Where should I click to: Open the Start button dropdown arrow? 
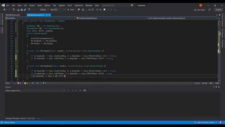(75, 10)
